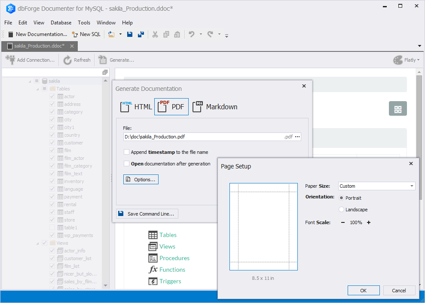This screenshot has height=303, width=425.
Task: Click Save Command Line button
Action: (147, 214)
